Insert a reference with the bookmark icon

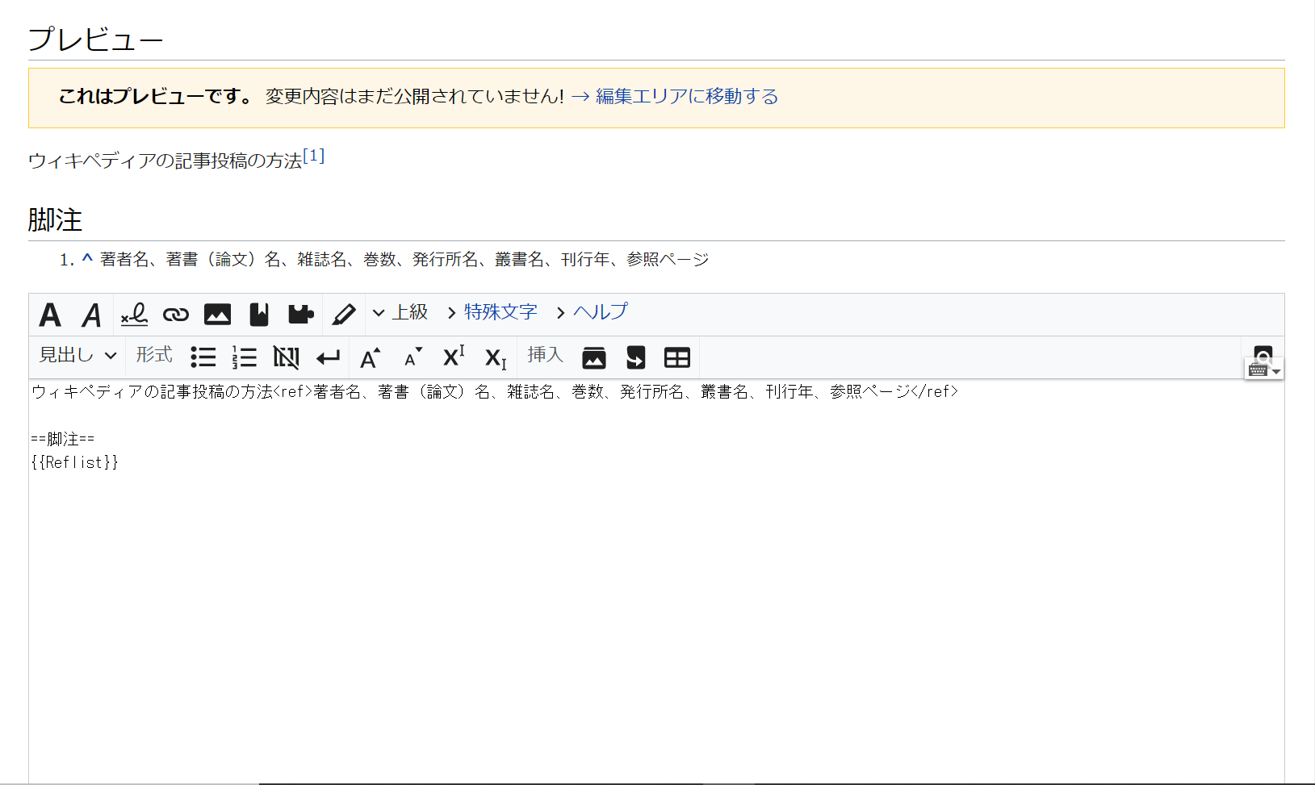pos(258,315)
